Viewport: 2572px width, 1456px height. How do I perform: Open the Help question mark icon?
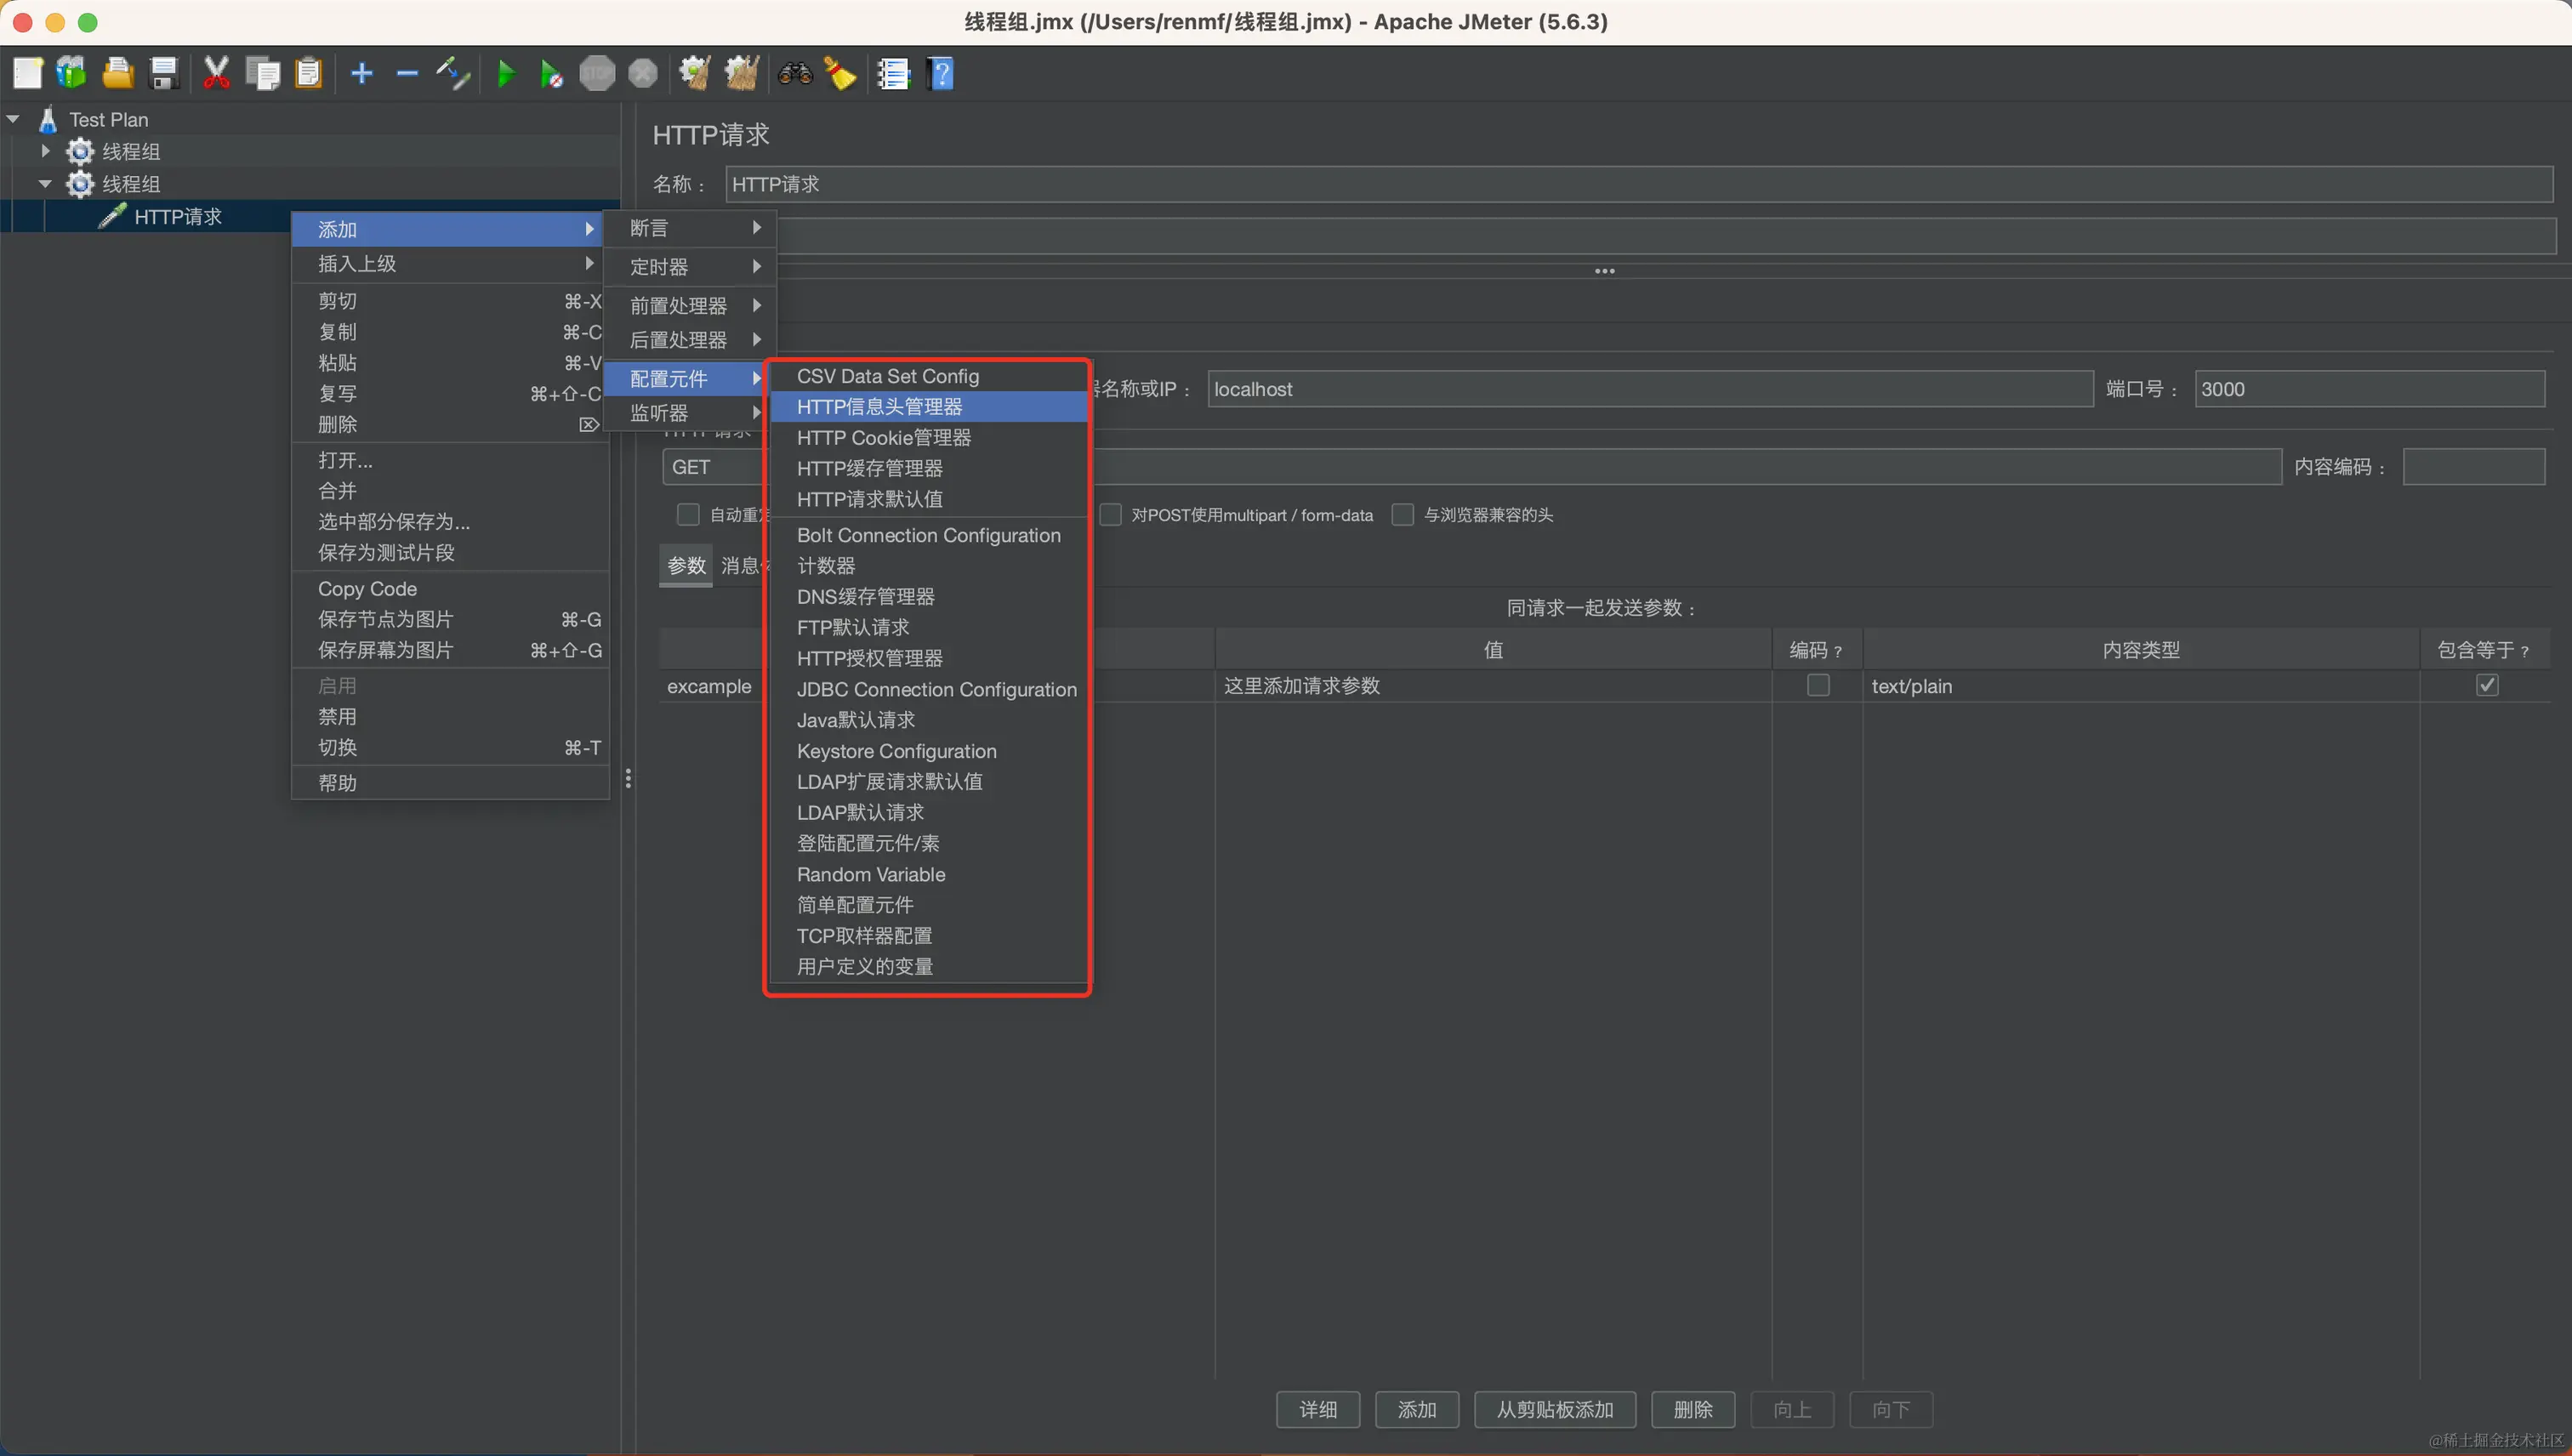coord(941,73)
